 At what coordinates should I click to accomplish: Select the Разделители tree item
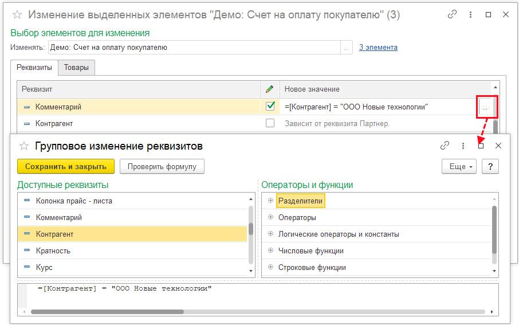300,201
